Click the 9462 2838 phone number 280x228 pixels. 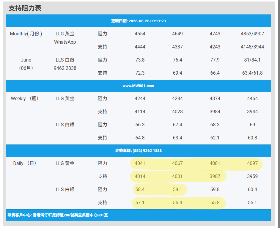(65, 68)
